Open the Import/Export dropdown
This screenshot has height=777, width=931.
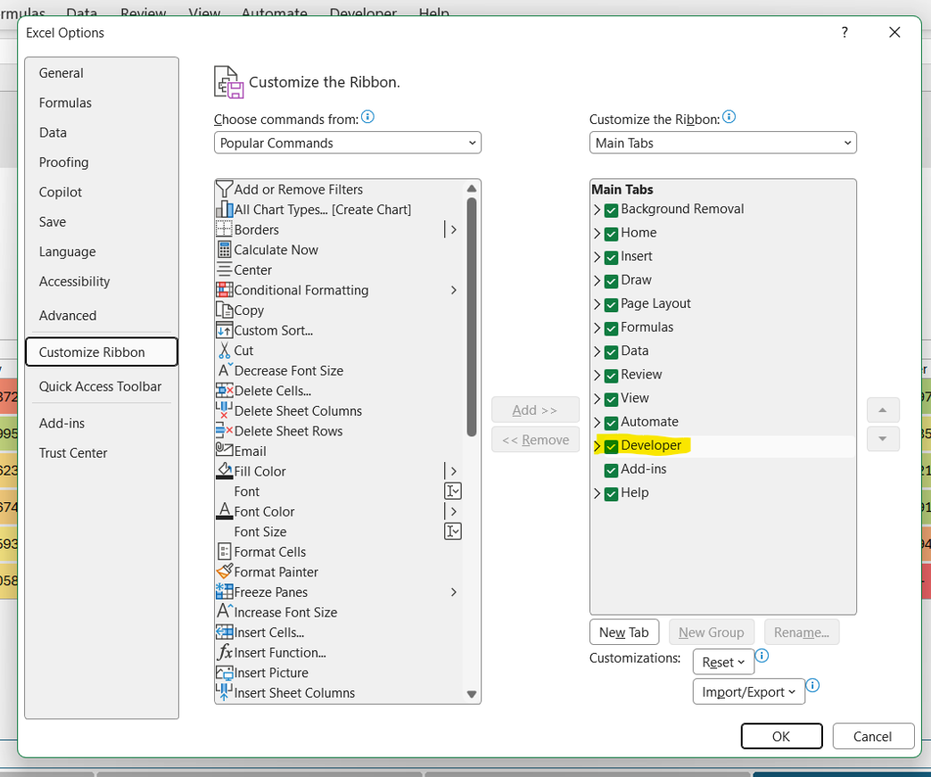[x=749, y=691]
